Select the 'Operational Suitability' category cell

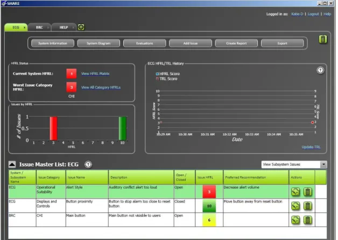click(x=51, y=192)
